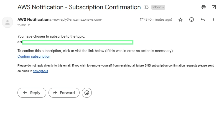Screen dimensions: 219x125
Task: Click the no-reply@sns.amazonaws.com sender address
Action: pos(77,19)
